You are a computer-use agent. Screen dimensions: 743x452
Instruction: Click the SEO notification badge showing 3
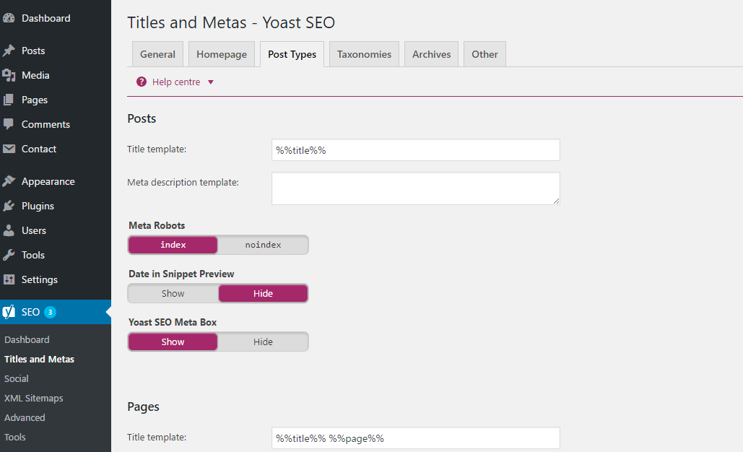click(51, 312)
